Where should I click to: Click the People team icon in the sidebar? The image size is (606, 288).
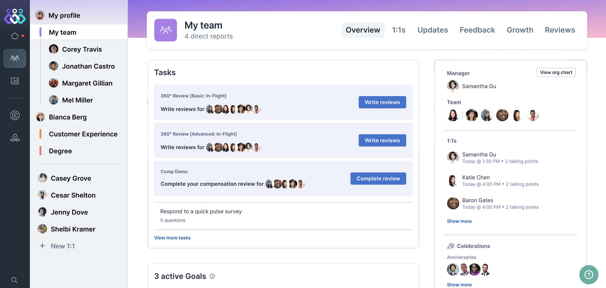point(15,58)
